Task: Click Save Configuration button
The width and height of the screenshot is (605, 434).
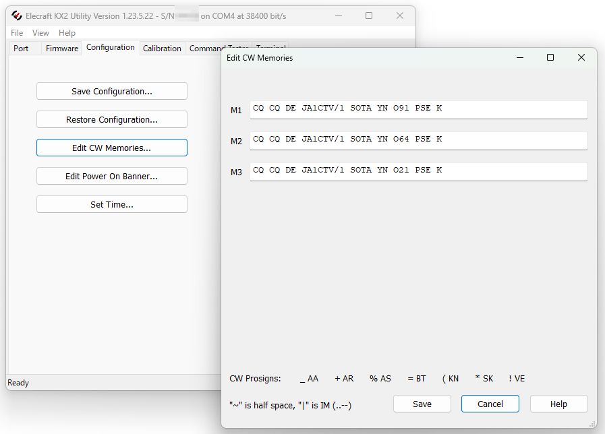Action: coord(112,92)
